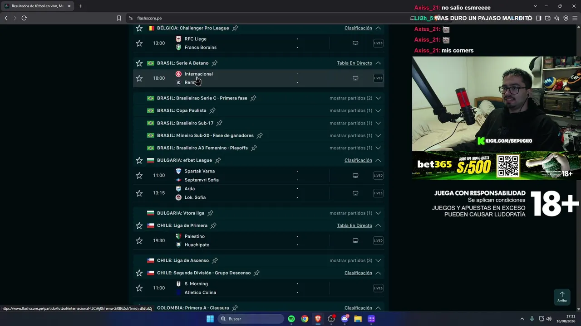Screen dimensions: 581x326
Task: Favorite the RFC Liege vs Francs Borains match
Action: 139,43
